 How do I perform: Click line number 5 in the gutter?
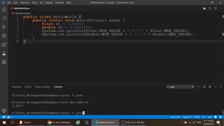[17, 31]
